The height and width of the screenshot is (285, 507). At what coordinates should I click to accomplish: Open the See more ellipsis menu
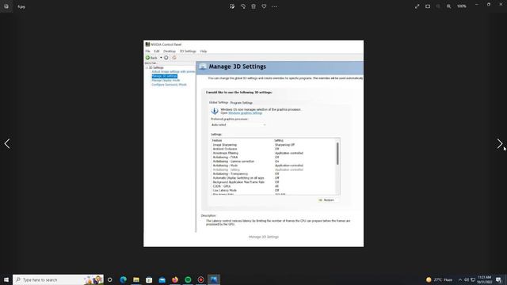click(275, 6)
